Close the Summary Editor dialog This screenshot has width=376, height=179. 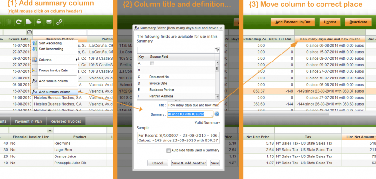220,28
